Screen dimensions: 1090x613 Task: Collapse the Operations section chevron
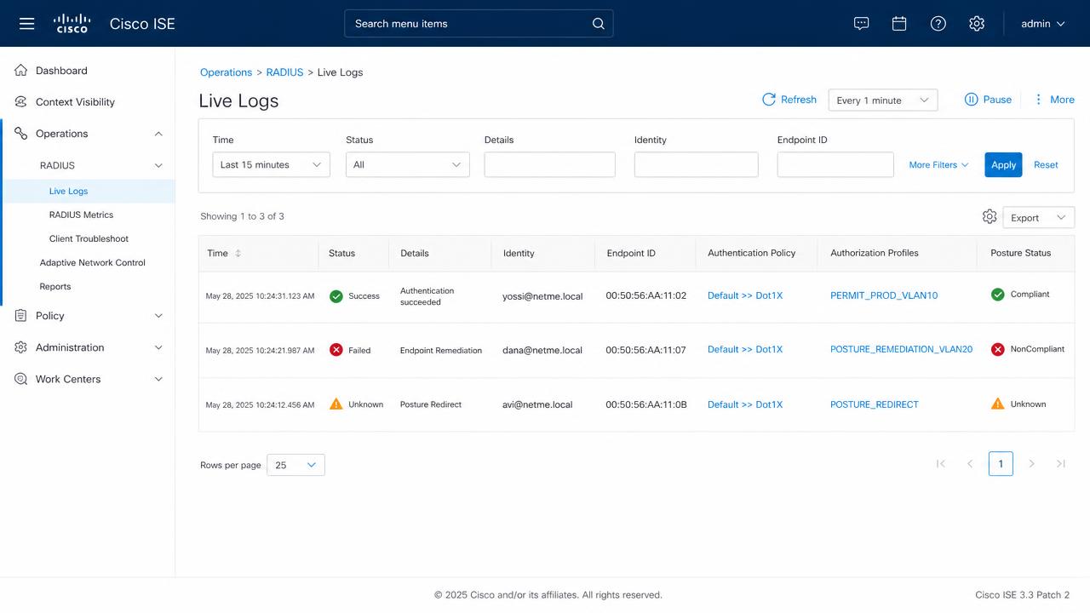[x=158, y=134]
